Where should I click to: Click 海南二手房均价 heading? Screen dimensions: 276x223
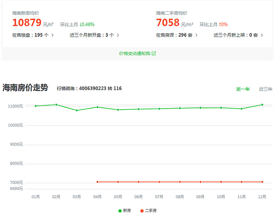[171, 13]
